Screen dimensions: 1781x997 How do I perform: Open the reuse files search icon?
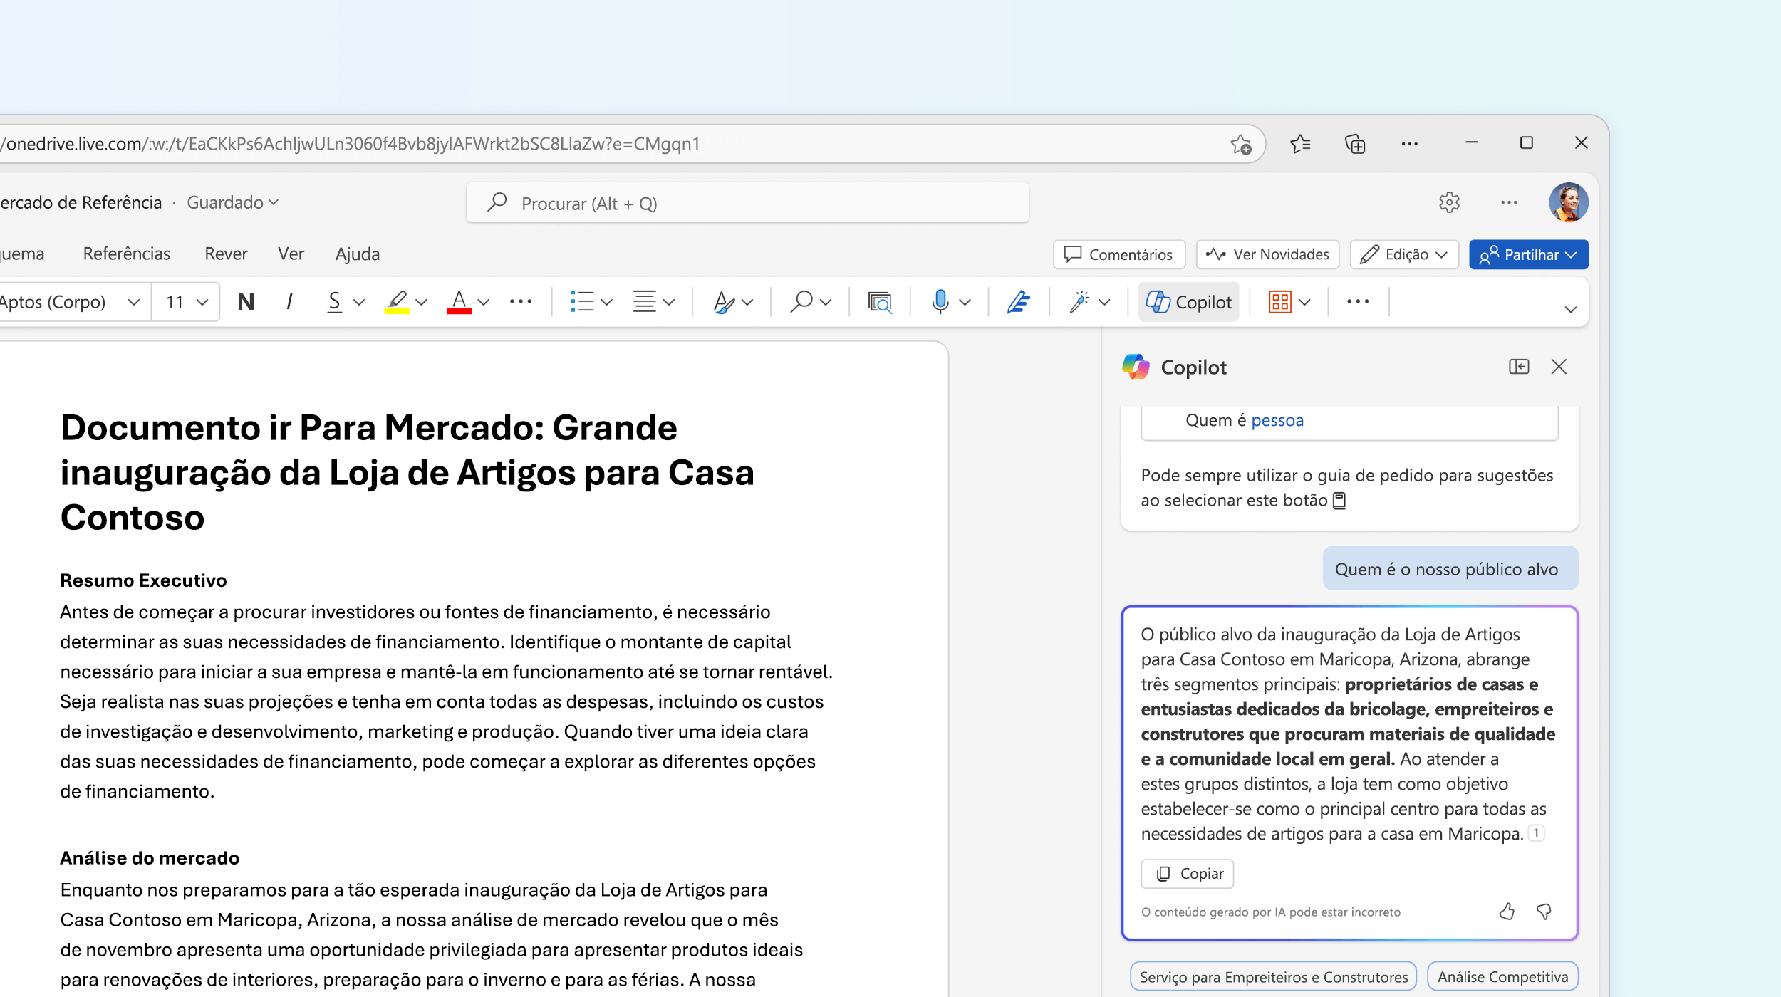(880, 302)
